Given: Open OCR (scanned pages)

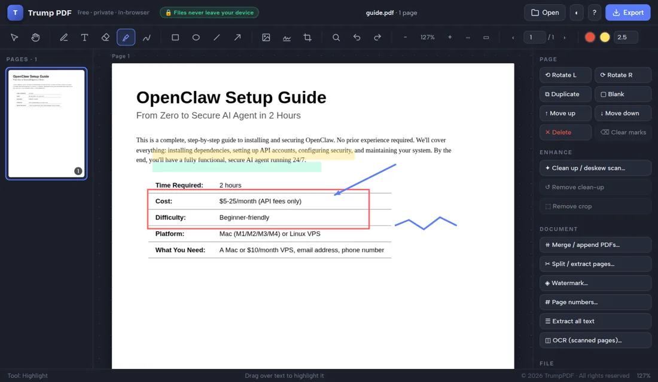Looking at the screenshot, I should coord(595,340).
